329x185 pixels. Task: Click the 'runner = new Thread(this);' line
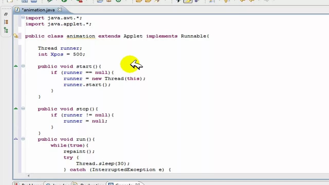pos(104,79)
